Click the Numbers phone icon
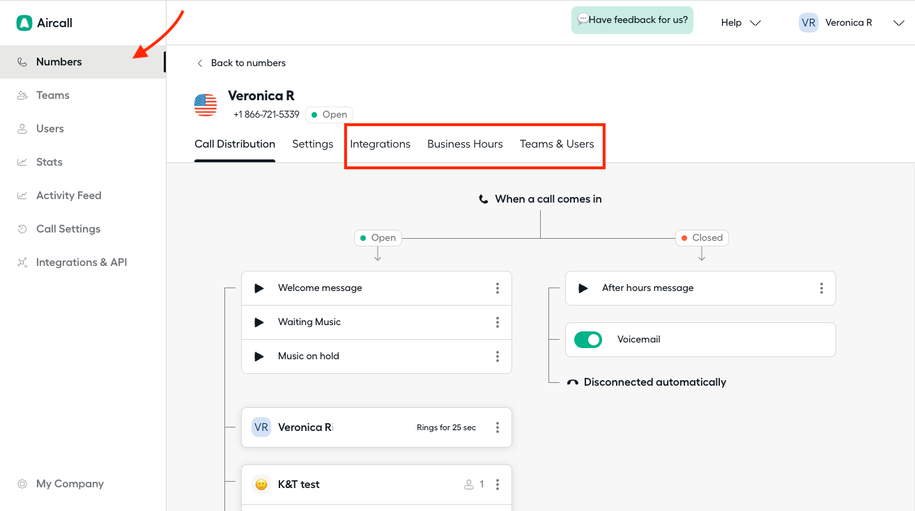Screen dimensions: 915x511 pyautogui.click(x=22, y=62)
